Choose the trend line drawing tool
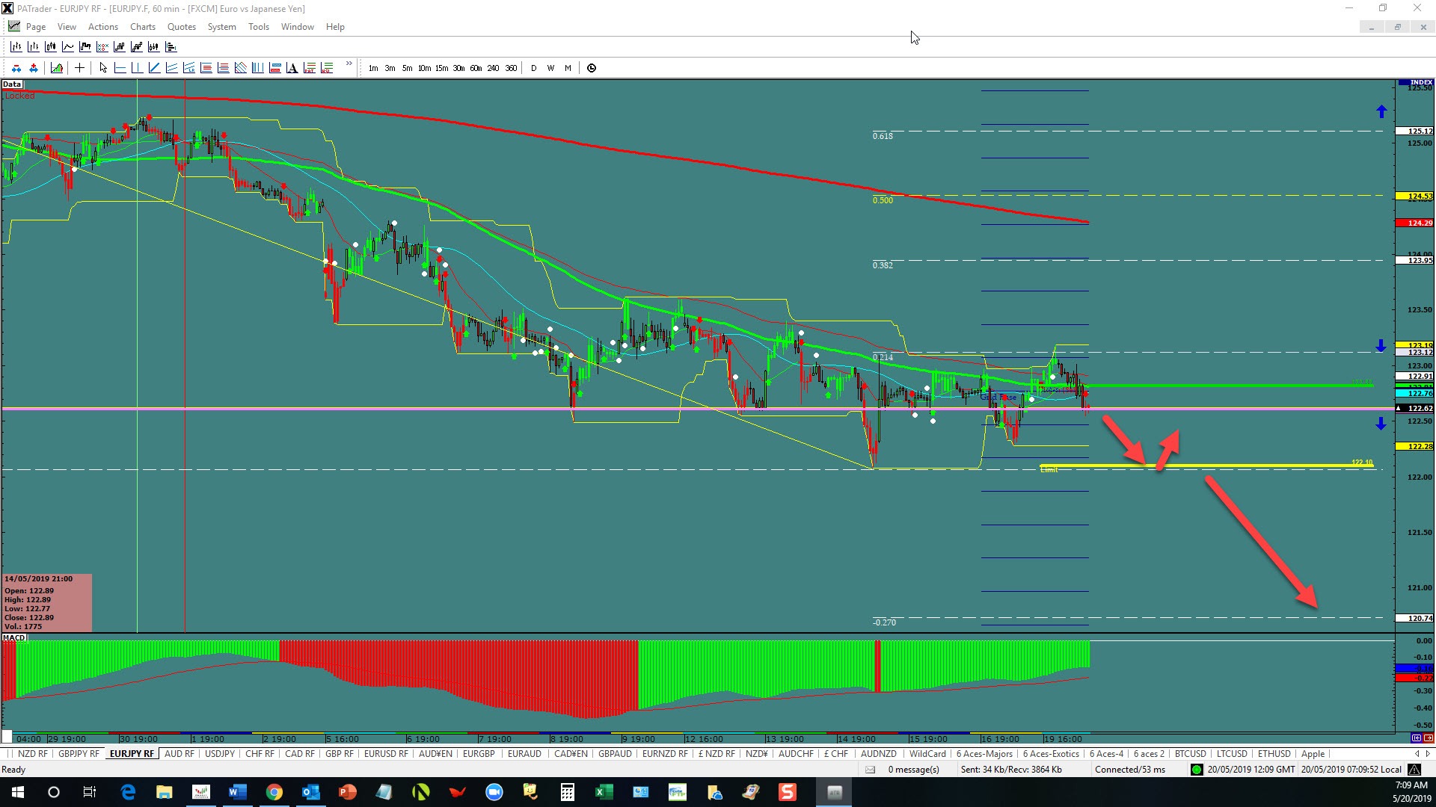Screen dimensions: 1436x807 154,68
